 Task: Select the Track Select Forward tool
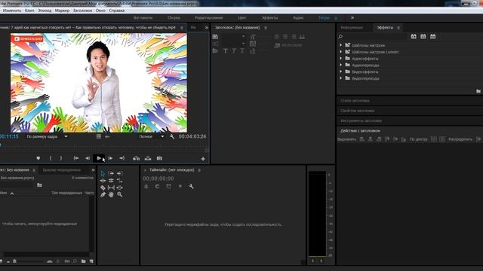point(111,174)
